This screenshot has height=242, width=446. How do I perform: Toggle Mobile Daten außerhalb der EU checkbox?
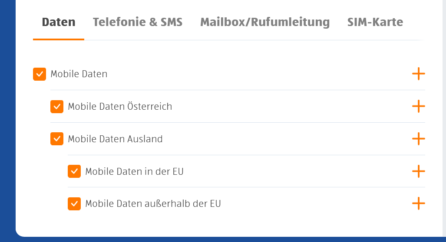coord(74,203)
